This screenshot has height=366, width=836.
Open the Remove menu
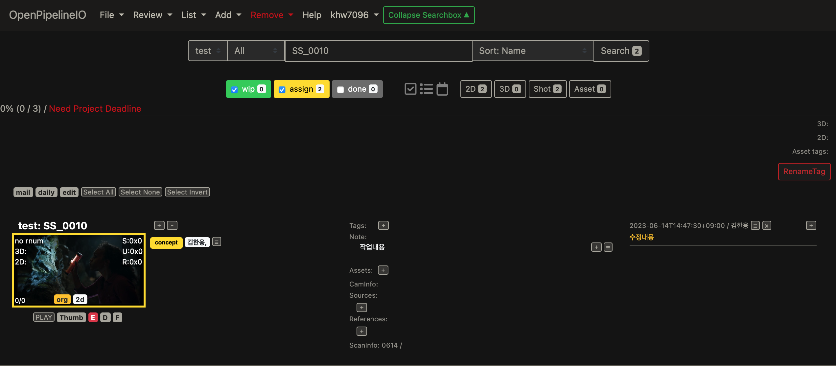click(271, 15)
